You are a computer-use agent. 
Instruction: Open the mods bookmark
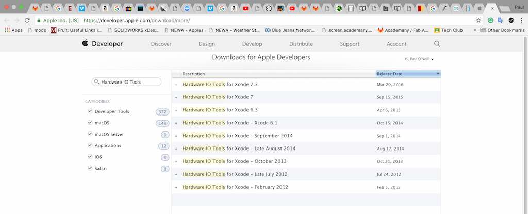coord(37,30)
